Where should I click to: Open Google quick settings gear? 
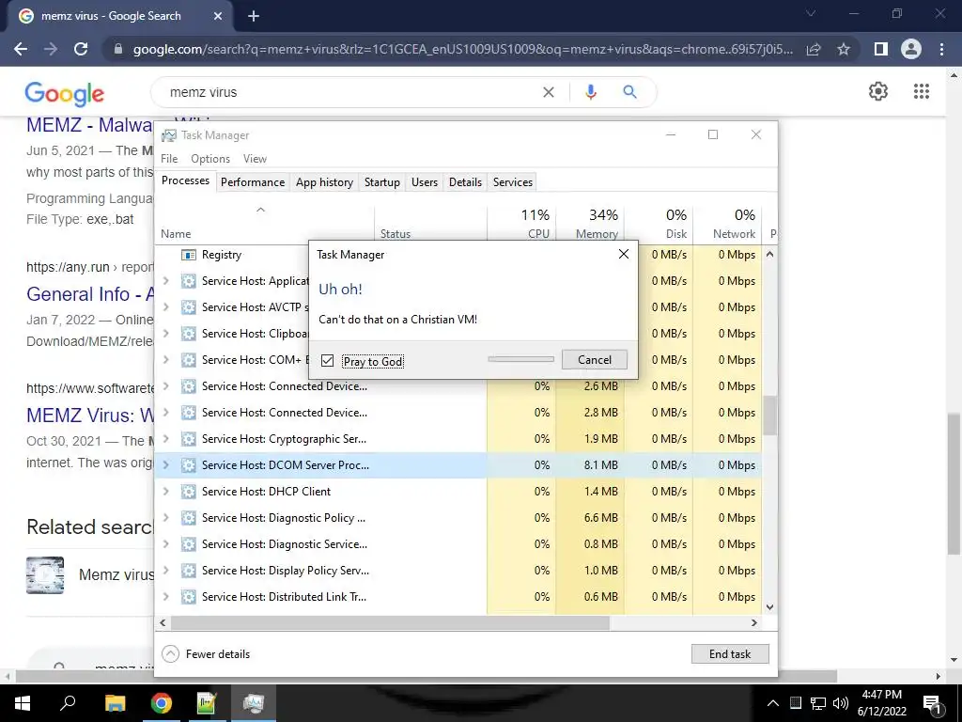click(x=878, y=91)
